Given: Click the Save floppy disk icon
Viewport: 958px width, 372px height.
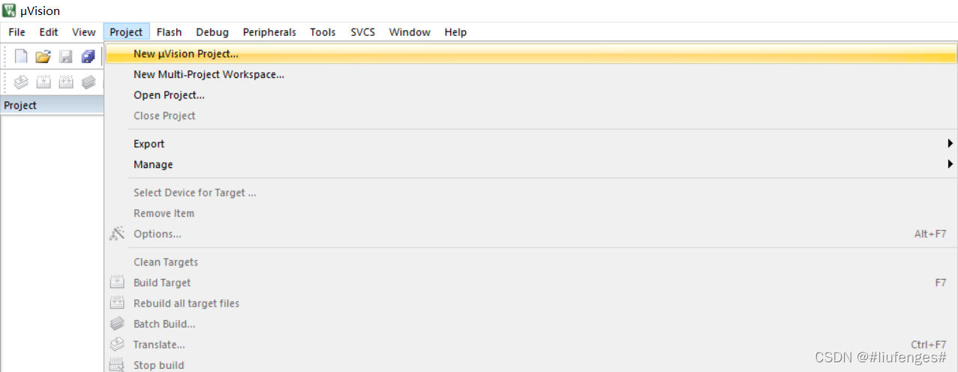Looking at the screenshot, I should tap(65, 56).
